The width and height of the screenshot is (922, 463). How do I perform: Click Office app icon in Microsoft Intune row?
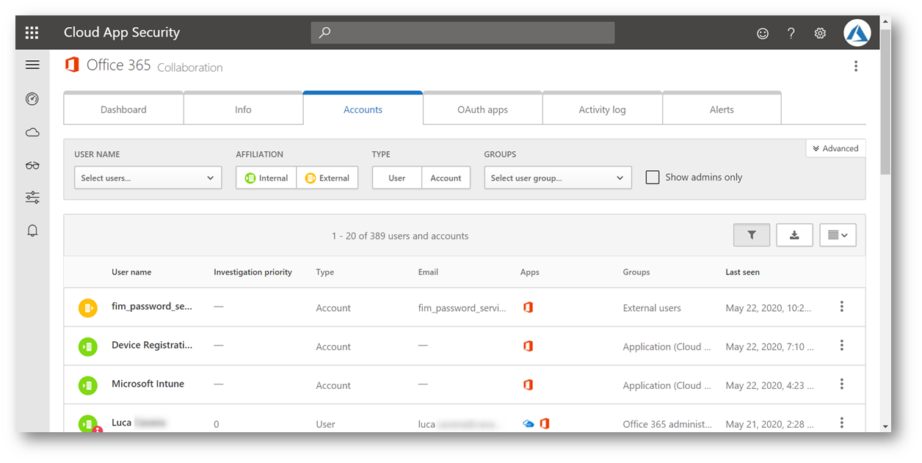[528, 384]
